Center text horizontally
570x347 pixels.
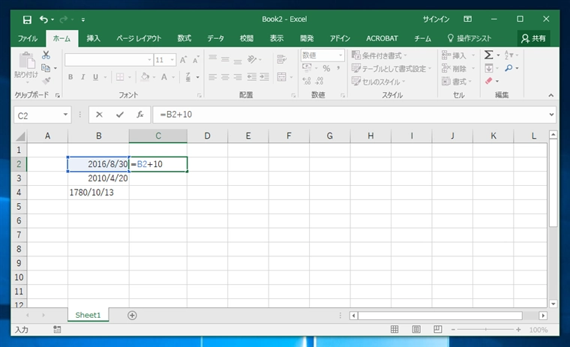click(x=226, y=77)
